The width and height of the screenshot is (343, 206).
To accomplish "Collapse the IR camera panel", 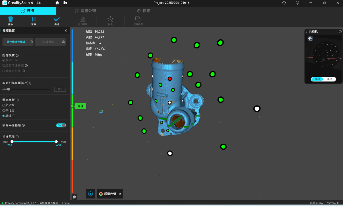I will coord(307,32).
